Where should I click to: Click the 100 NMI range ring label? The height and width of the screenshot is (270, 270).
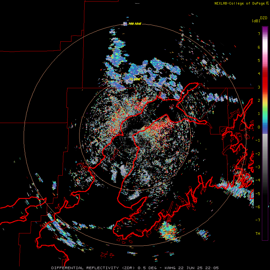click(135, 24)
